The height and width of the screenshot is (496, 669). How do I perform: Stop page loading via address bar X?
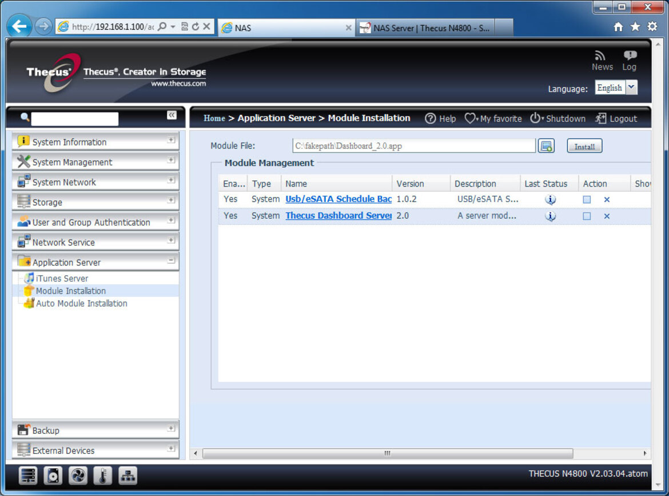pyautogui.click(x=206, y=26)
